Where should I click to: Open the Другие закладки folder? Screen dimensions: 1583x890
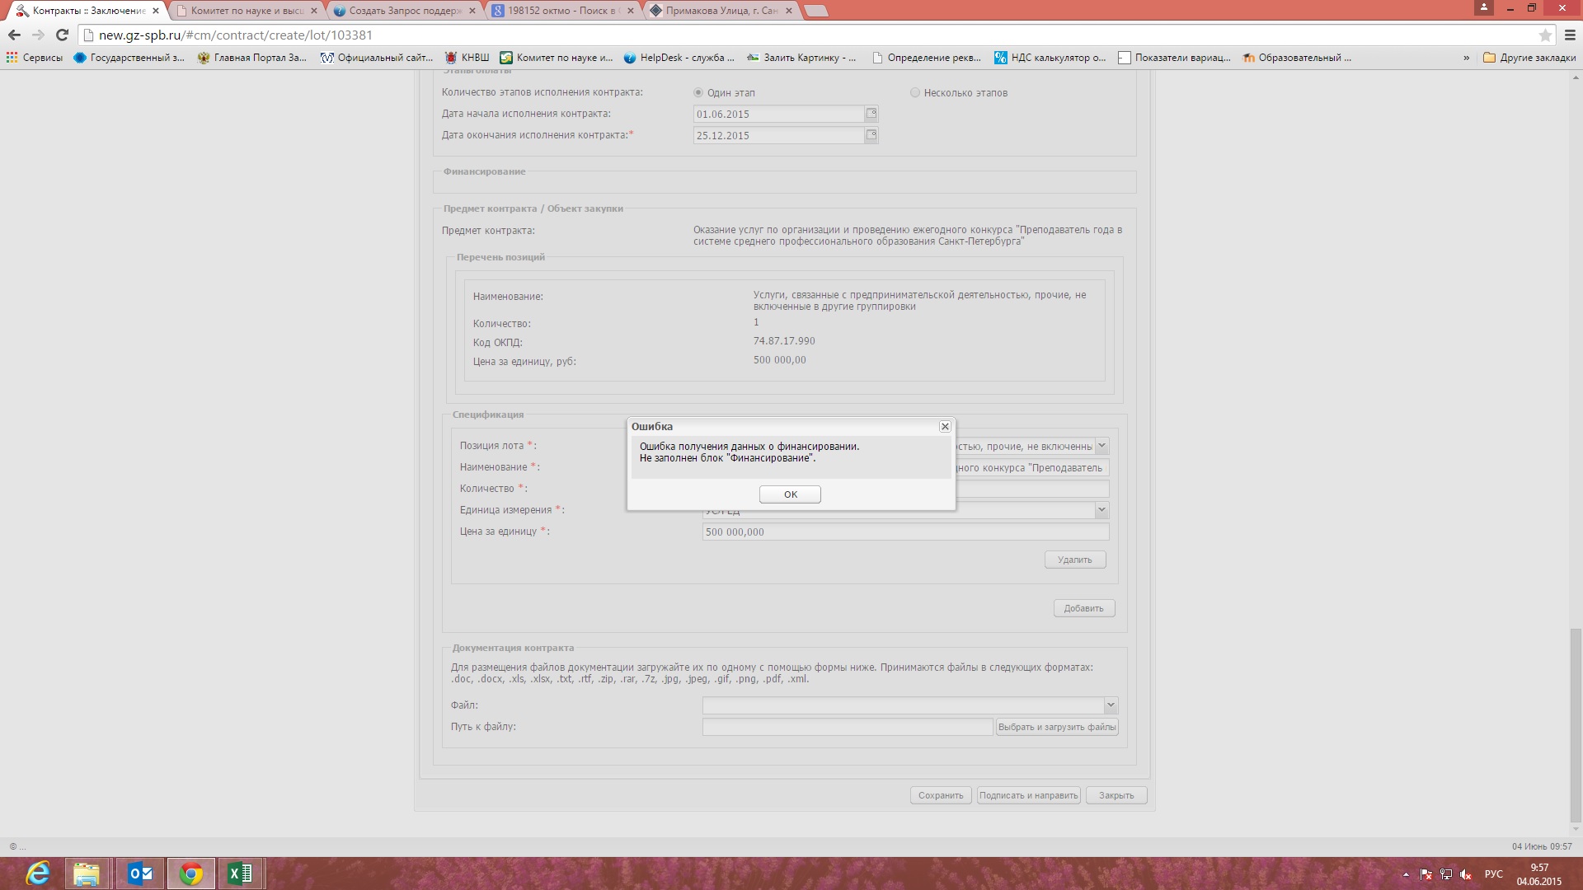click(1529, 58)
